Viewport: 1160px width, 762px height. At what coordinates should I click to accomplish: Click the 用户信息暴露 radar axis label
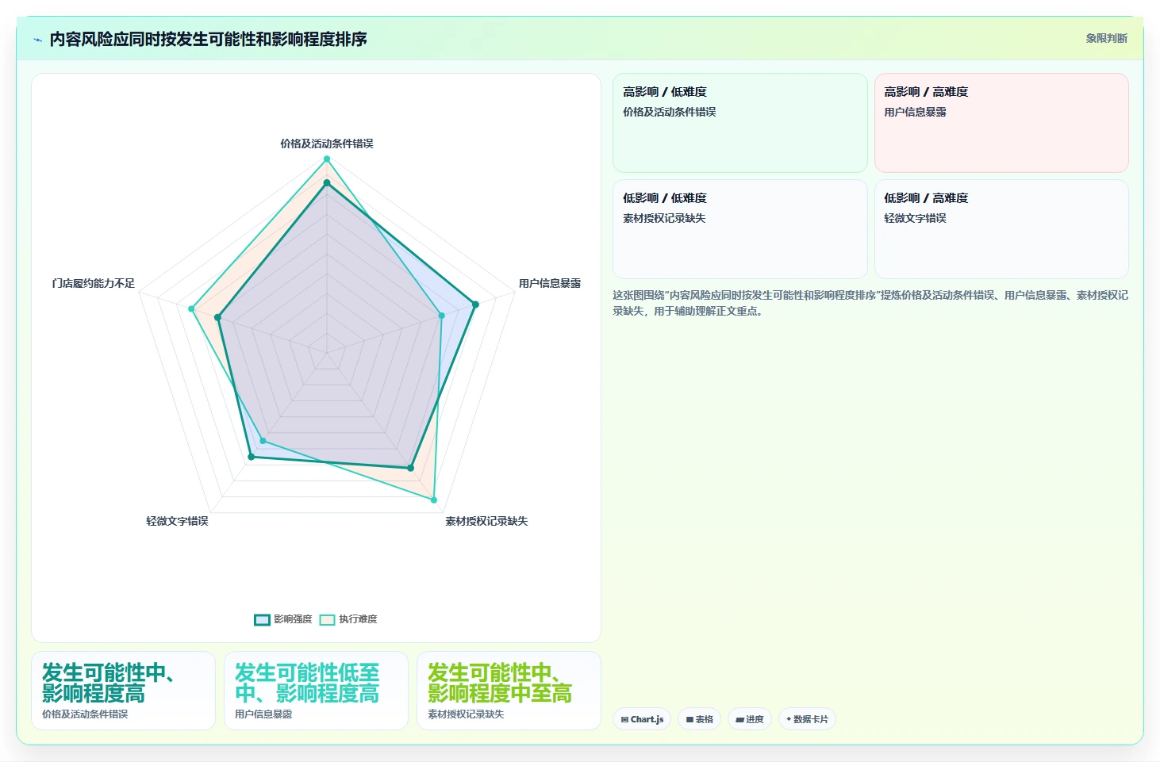550,283
